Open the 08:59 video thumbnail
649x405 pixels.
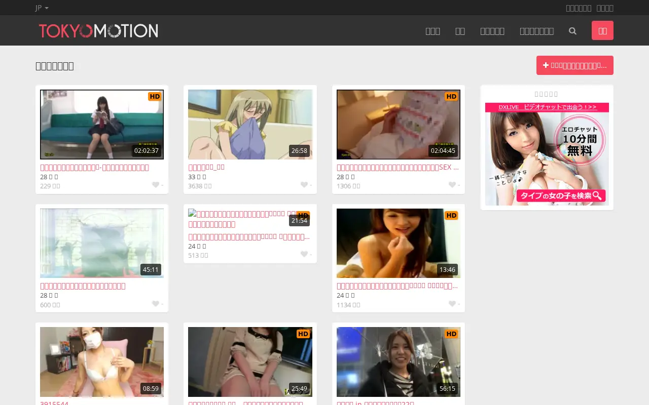(102, 362)
